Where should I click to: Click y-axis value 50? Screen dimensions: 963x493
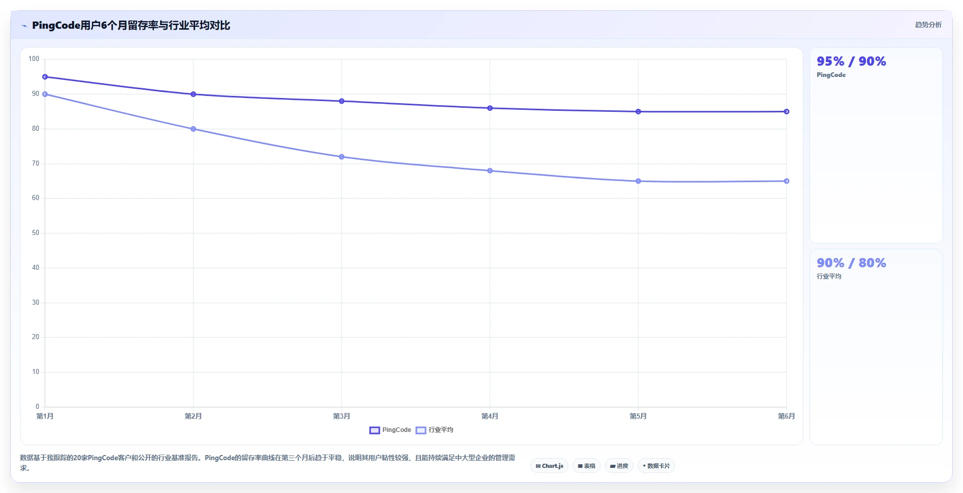tap(35, 233)
